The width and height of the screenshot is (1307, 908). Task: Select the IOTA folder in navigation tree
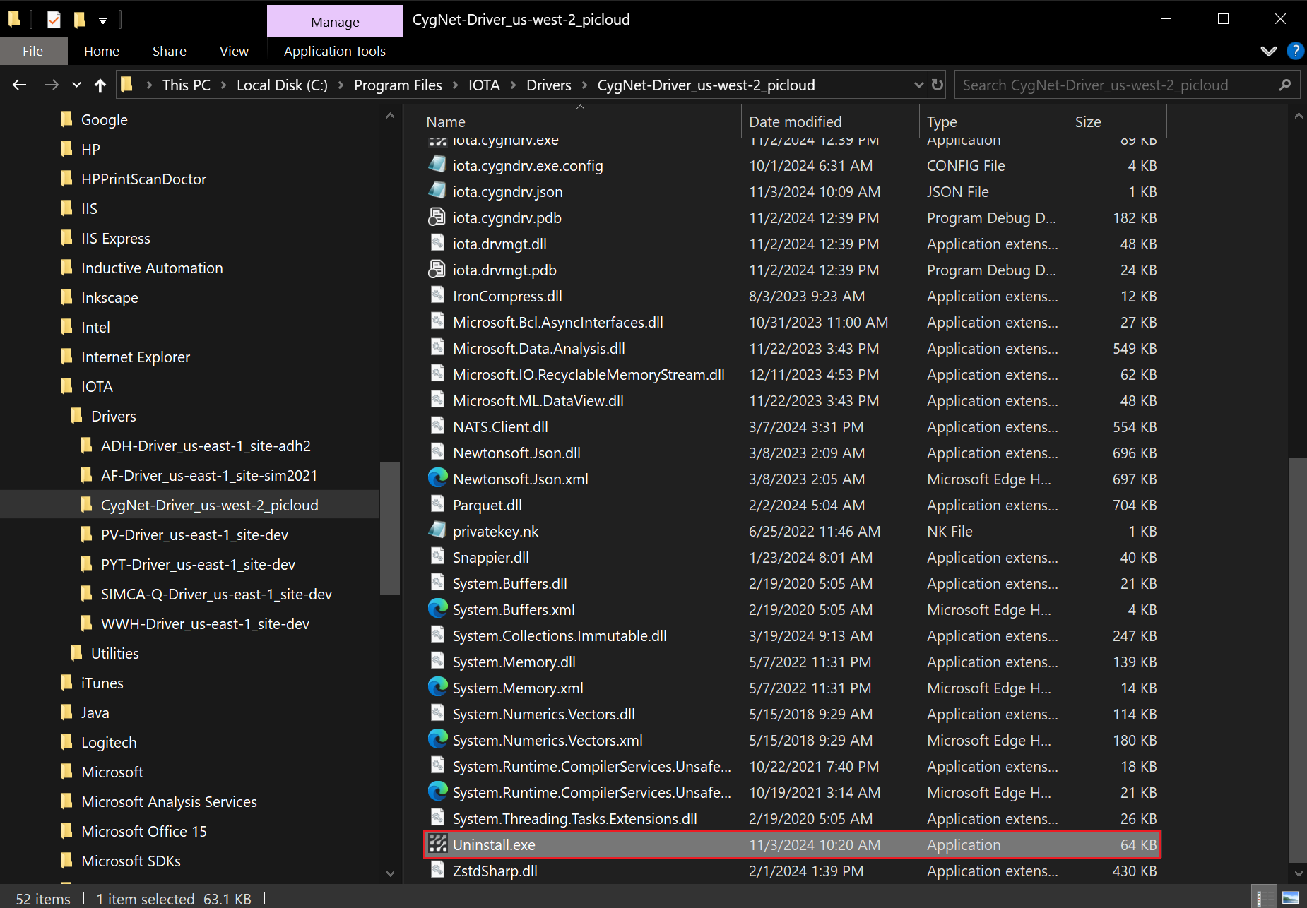97,386
